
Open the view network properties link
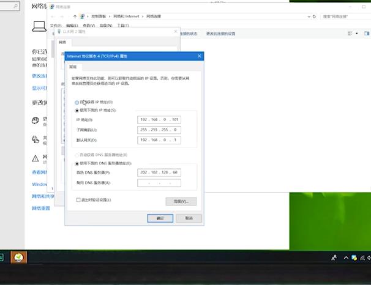coord(39,172)
